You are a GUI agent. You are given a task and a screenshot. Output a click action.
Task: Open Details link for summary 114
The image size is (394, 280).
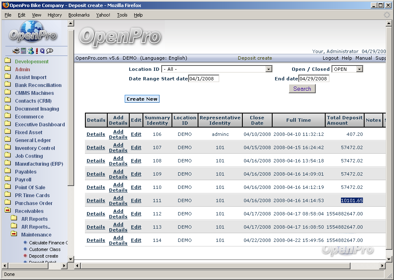96,240
